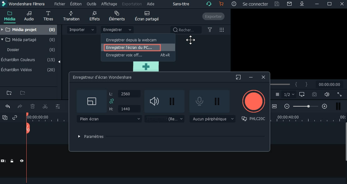Open the customer support headset icon
The height and width of the screenshot is (184, 347).
pos(209,4)
